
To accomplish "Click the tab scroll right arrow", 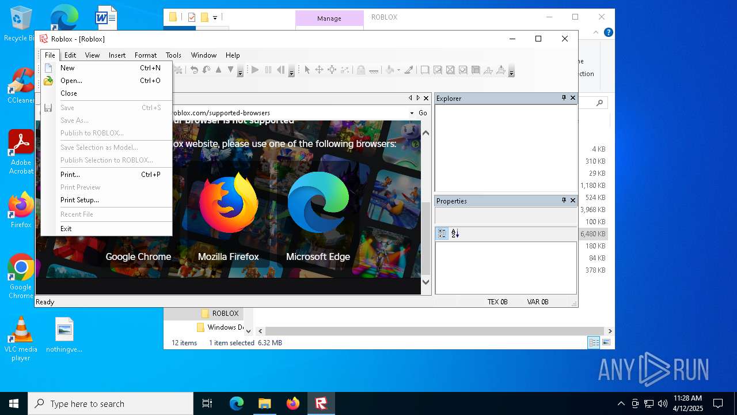I will tap(418, 98).
